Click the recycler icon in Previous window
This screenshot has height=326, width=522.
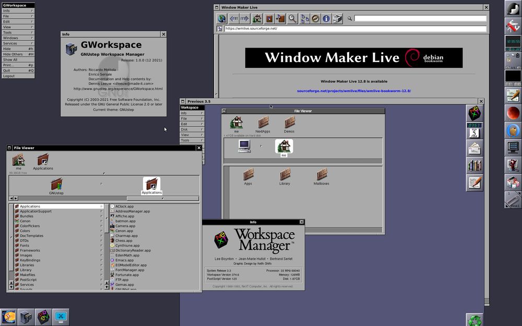tap(474, 320)
